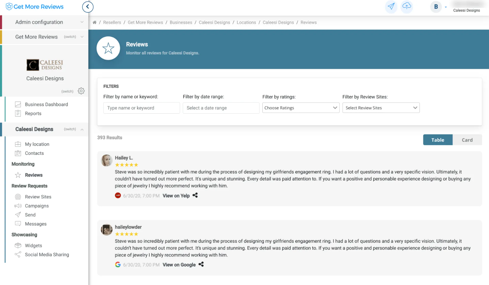Click the Select a date range field
This screenshot has height=285, width=489.
click(221, 108)
